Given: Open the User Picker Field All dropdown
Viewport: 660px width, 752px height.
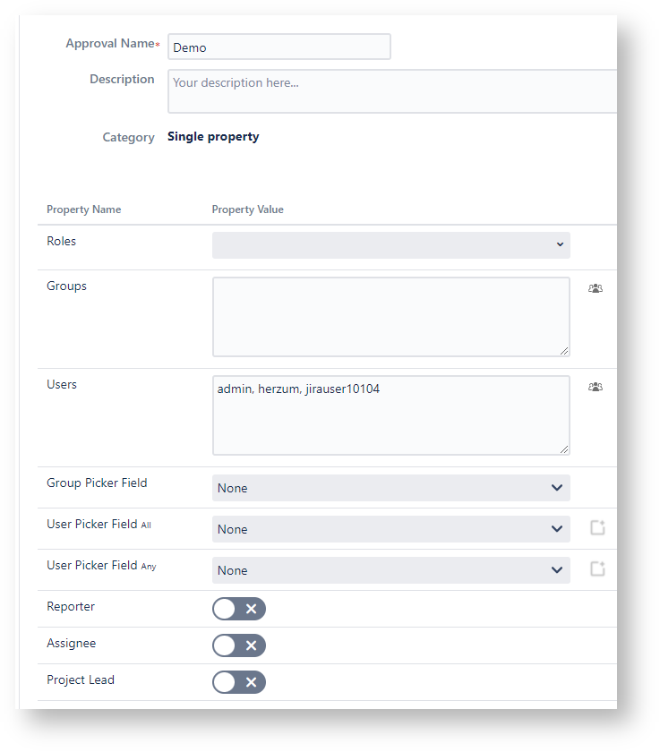Looking at the screenshot, I should [390, 529].
